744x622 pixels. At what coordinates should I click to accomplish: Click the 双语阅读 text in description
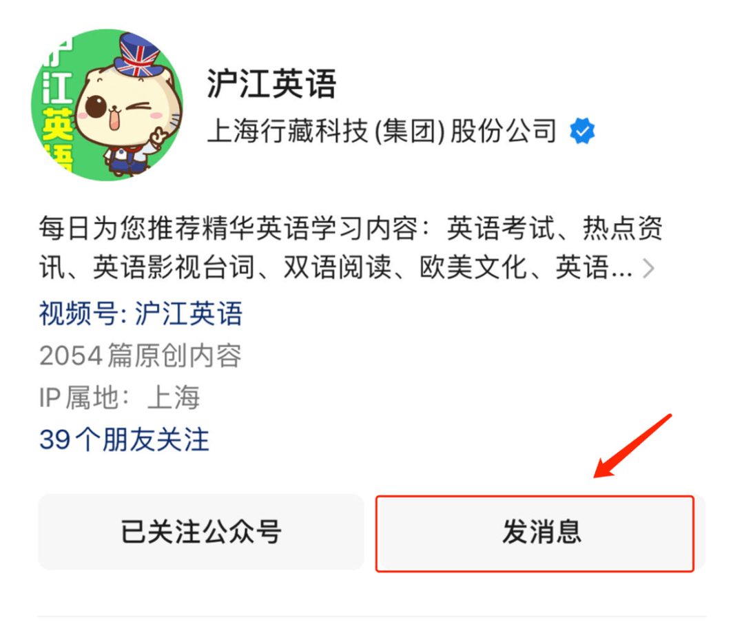coord(338,268)
